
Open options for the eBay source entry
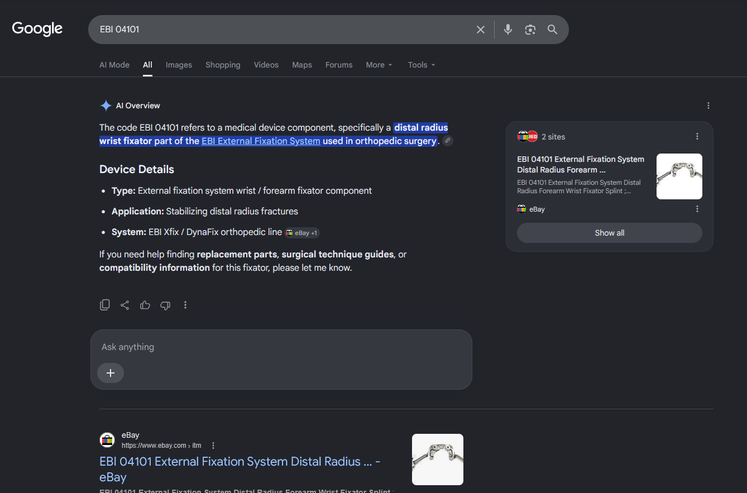click(x=697, y=209)
